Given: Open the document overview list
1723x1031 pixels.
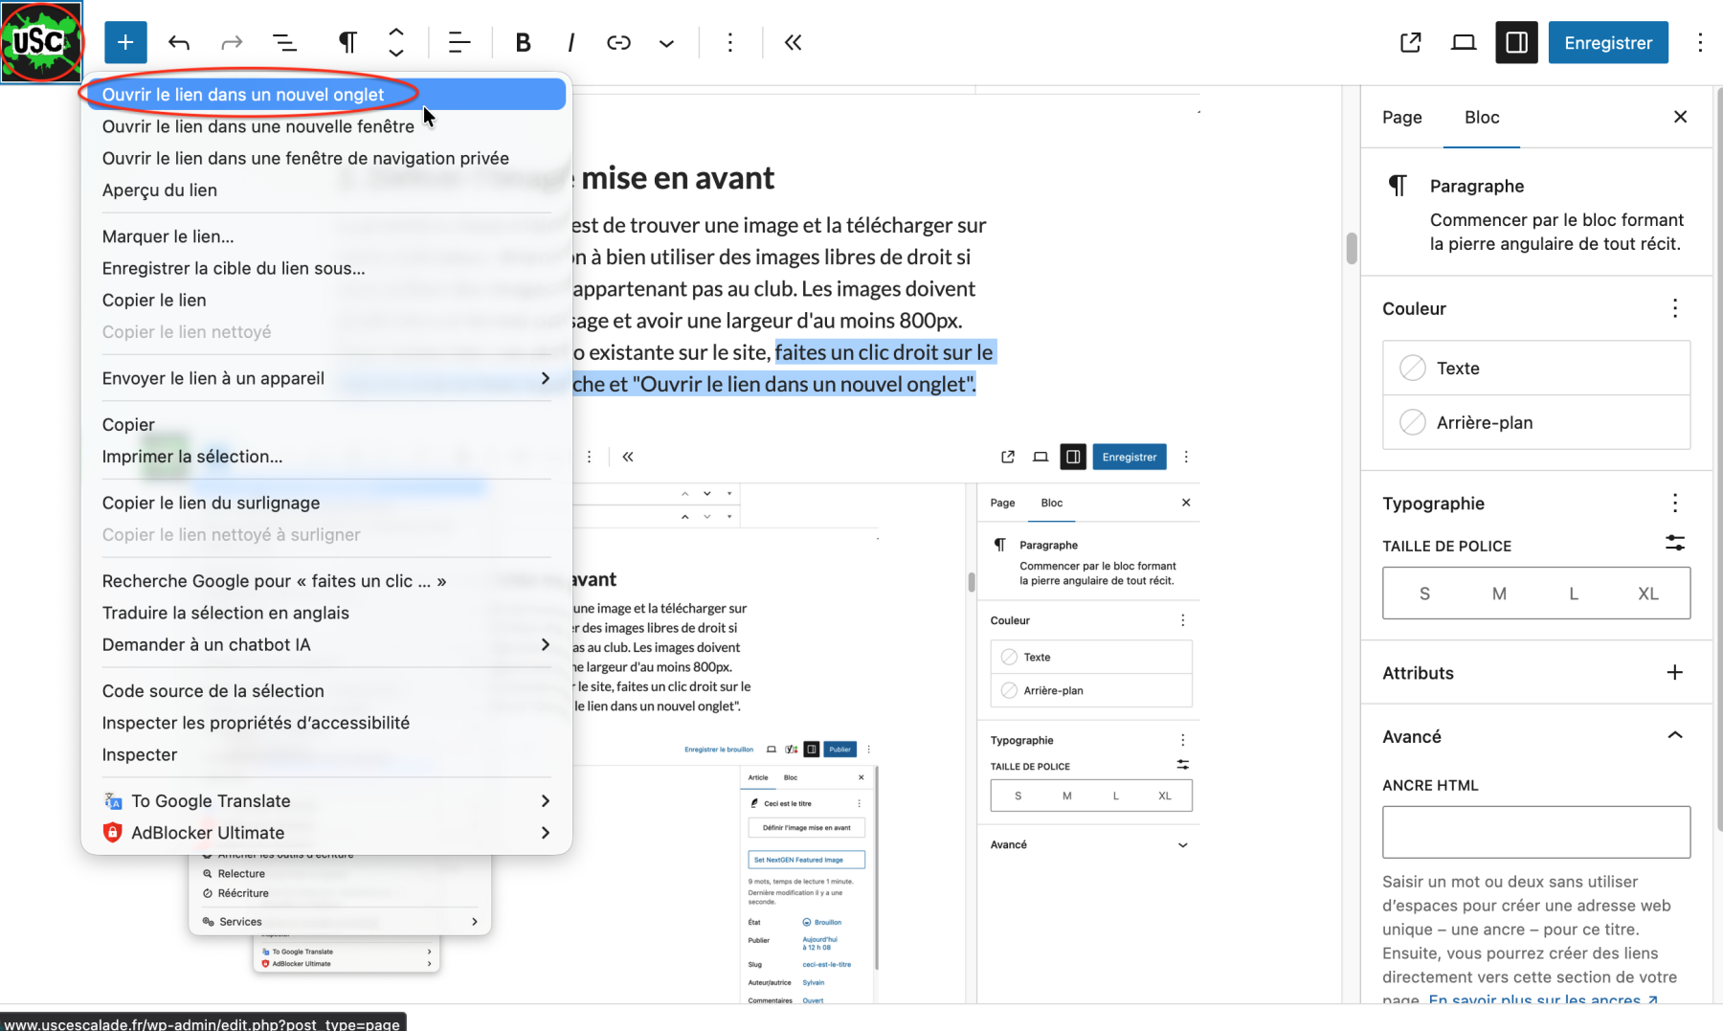Looking at the screenshot, I should 284,42.
